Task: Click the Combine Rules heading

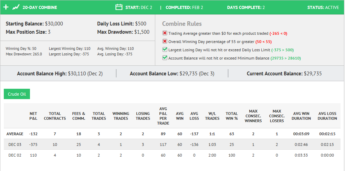Action: click(182, 24)
